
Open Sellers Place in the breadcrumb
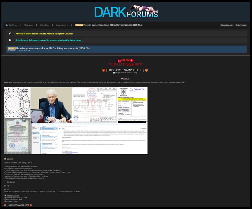(45, 25)
